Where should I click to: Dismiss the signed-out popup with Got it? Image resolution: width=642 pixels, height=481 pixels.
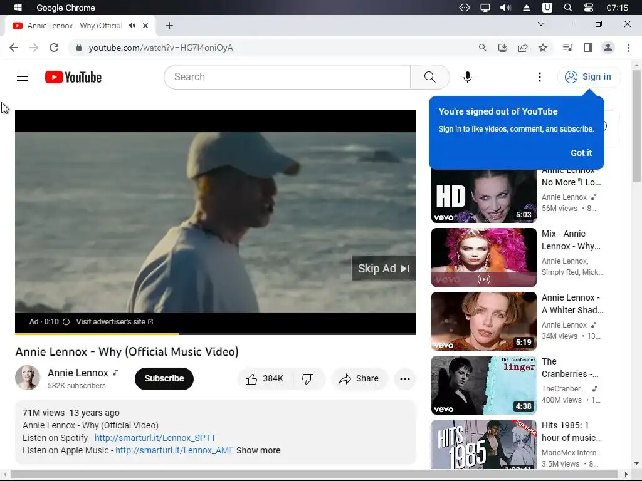point(581,153)
